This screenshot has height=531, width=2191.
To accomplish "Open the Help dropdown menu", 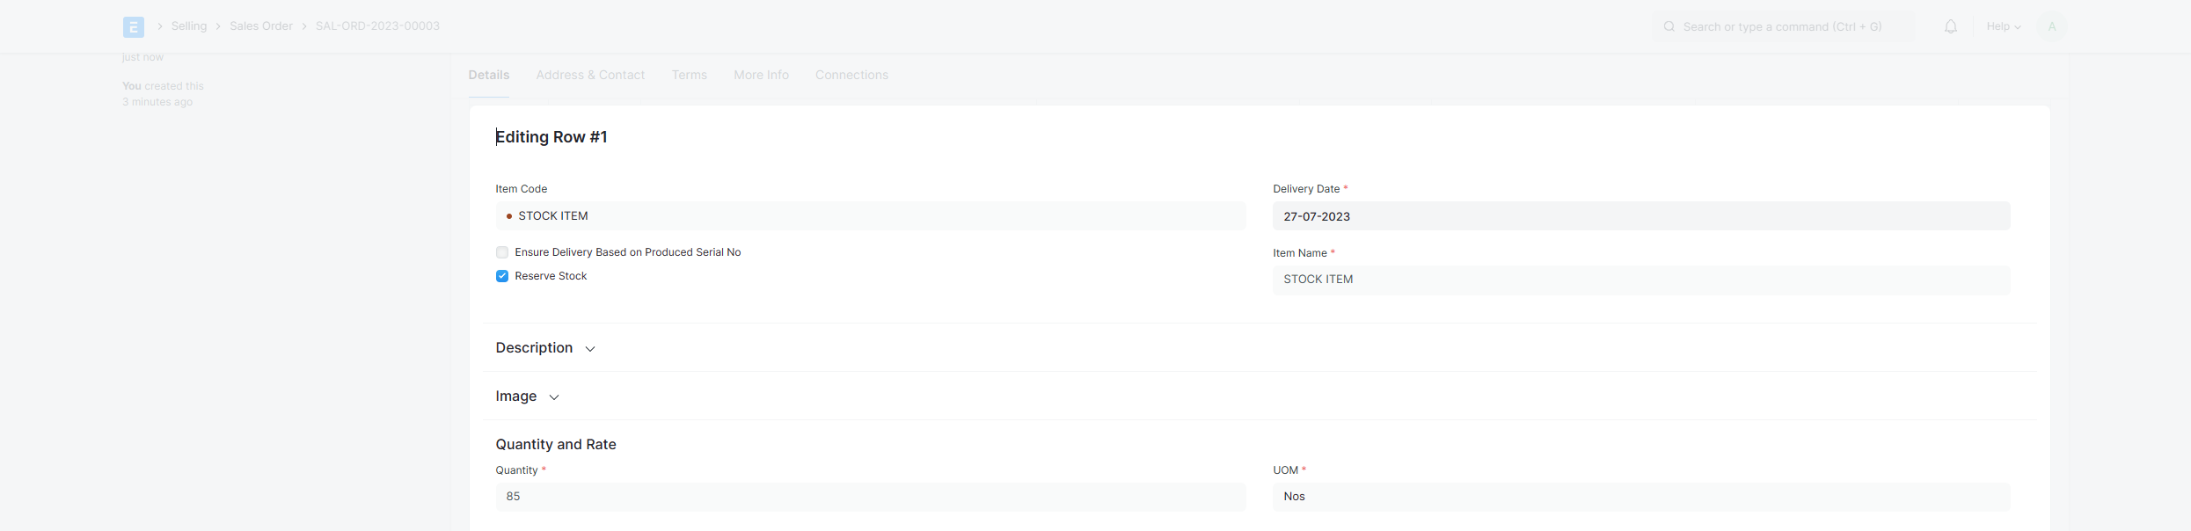I will 2003,27.
